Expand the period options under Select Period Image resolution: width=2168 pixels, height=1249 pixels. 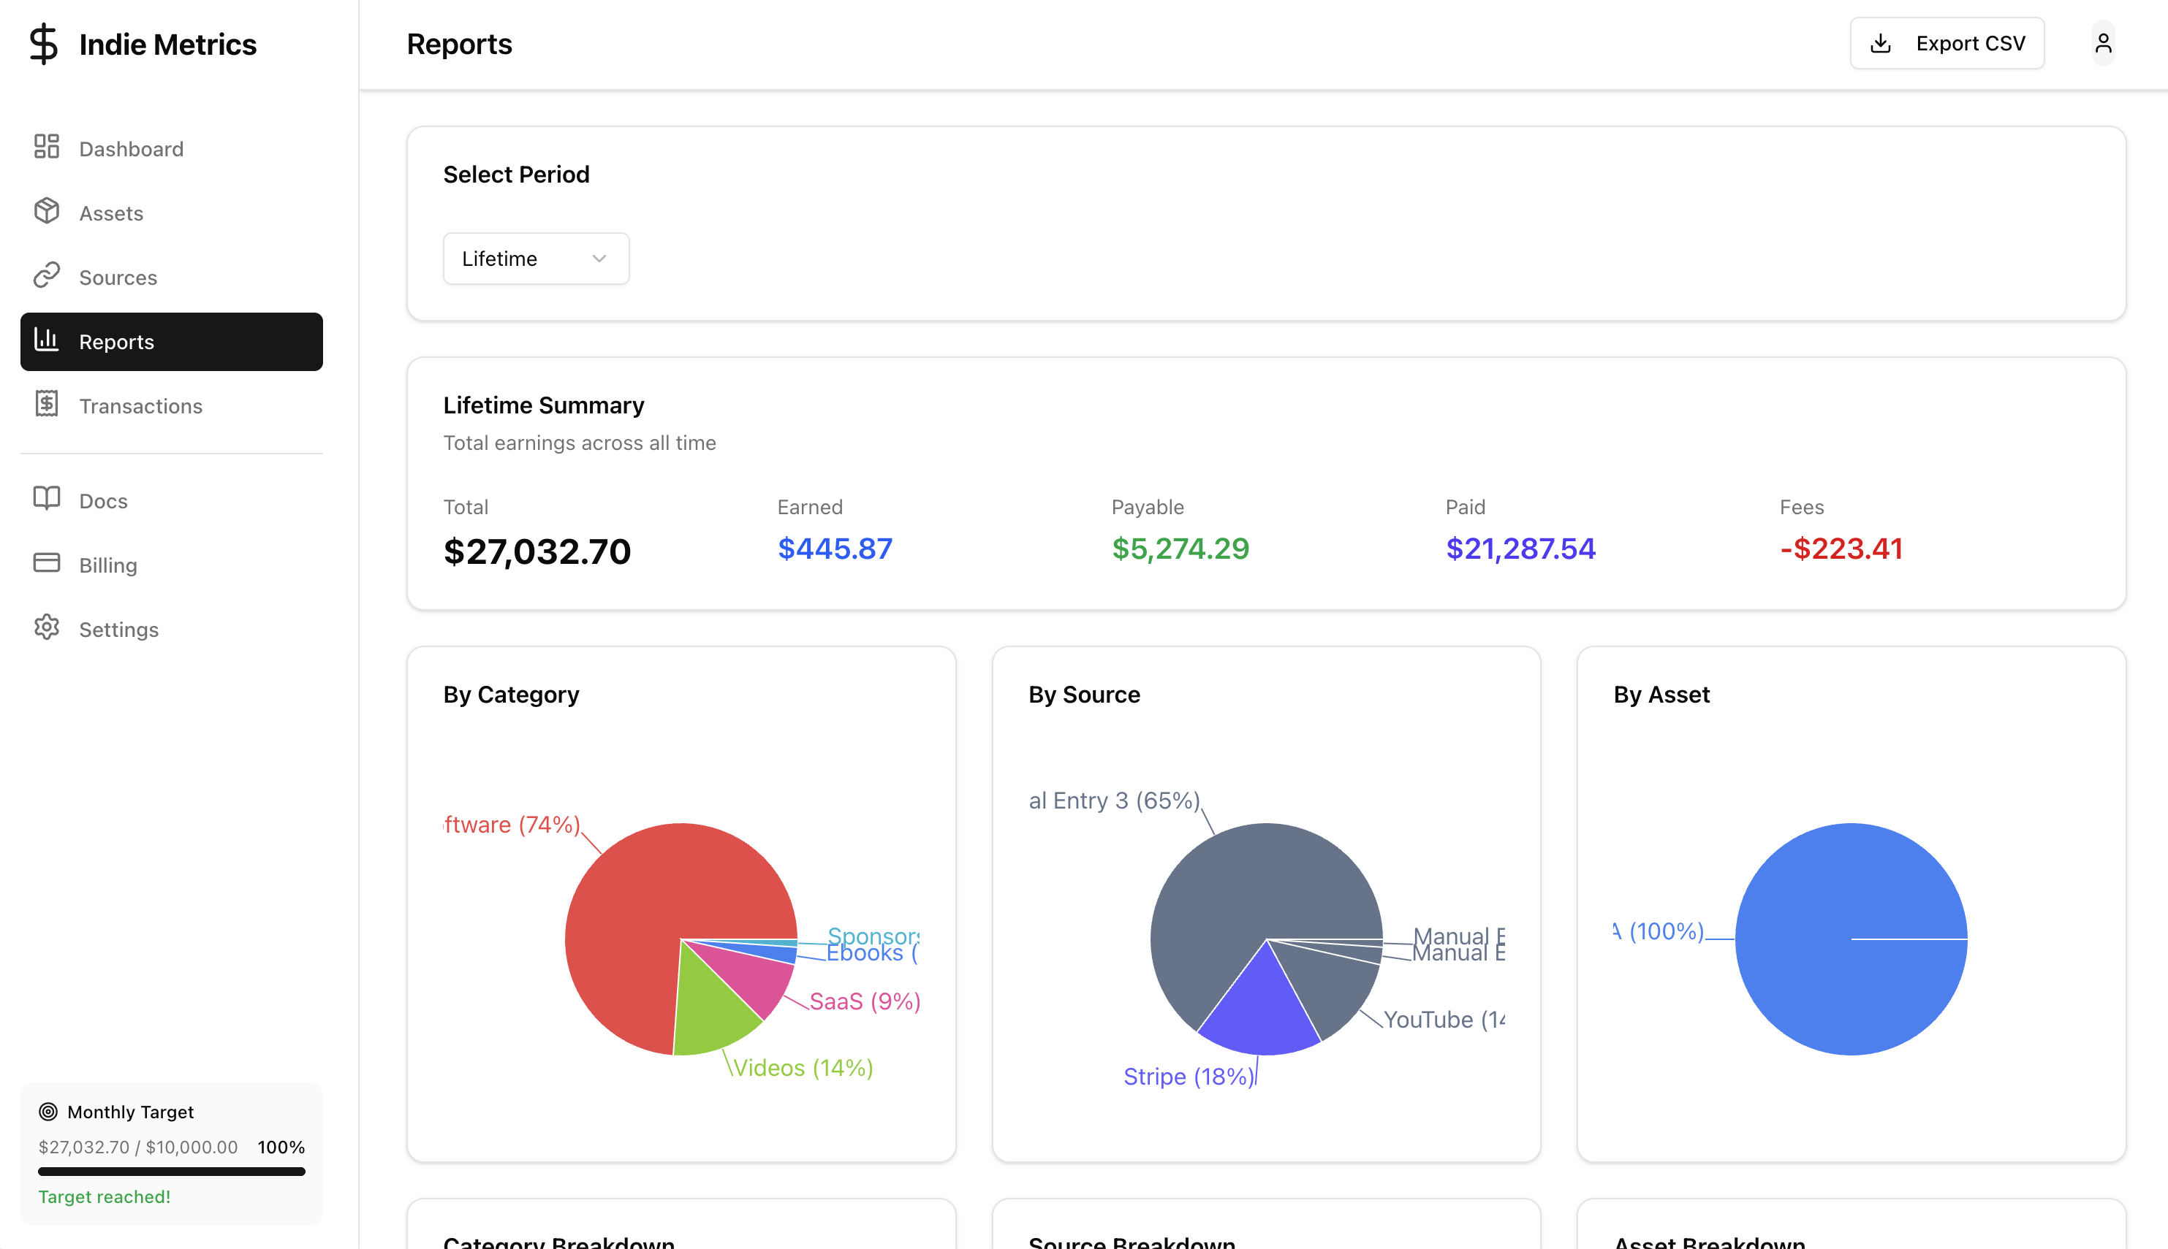[536, 259]
